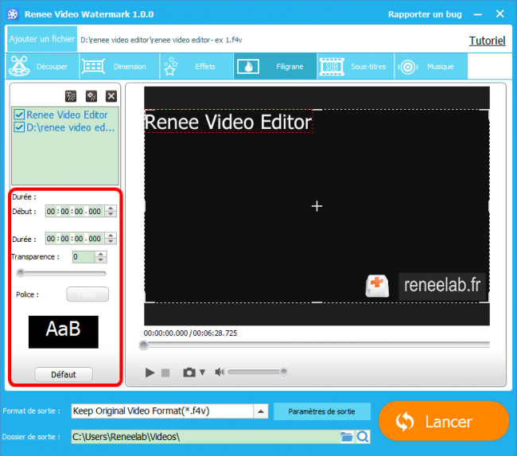Click the 00:00:00.000 / 00:06:28.725 time label
Screen dimensions: 517x456
[x=190, y=333]
